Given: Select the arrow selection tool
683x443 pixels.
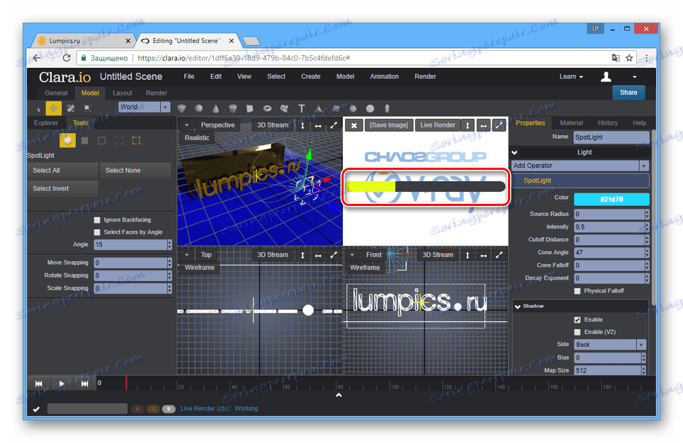Looking at the screenshot, I should pos(38,109).
